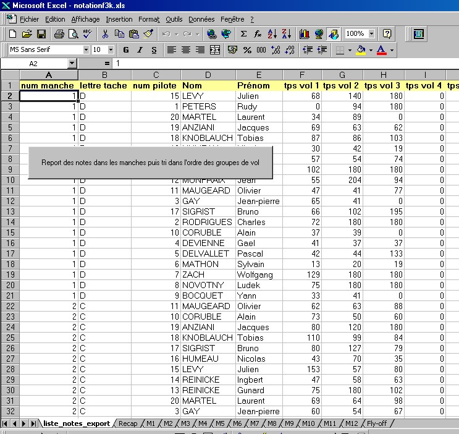Screen dimensions: 459x434
Task: Click the AutoSum sigma icon
Action: 243,34
